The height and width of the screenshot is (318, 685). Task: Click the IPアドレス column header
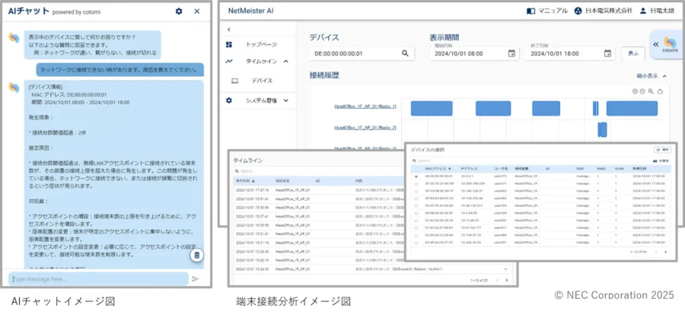[468, 168]
